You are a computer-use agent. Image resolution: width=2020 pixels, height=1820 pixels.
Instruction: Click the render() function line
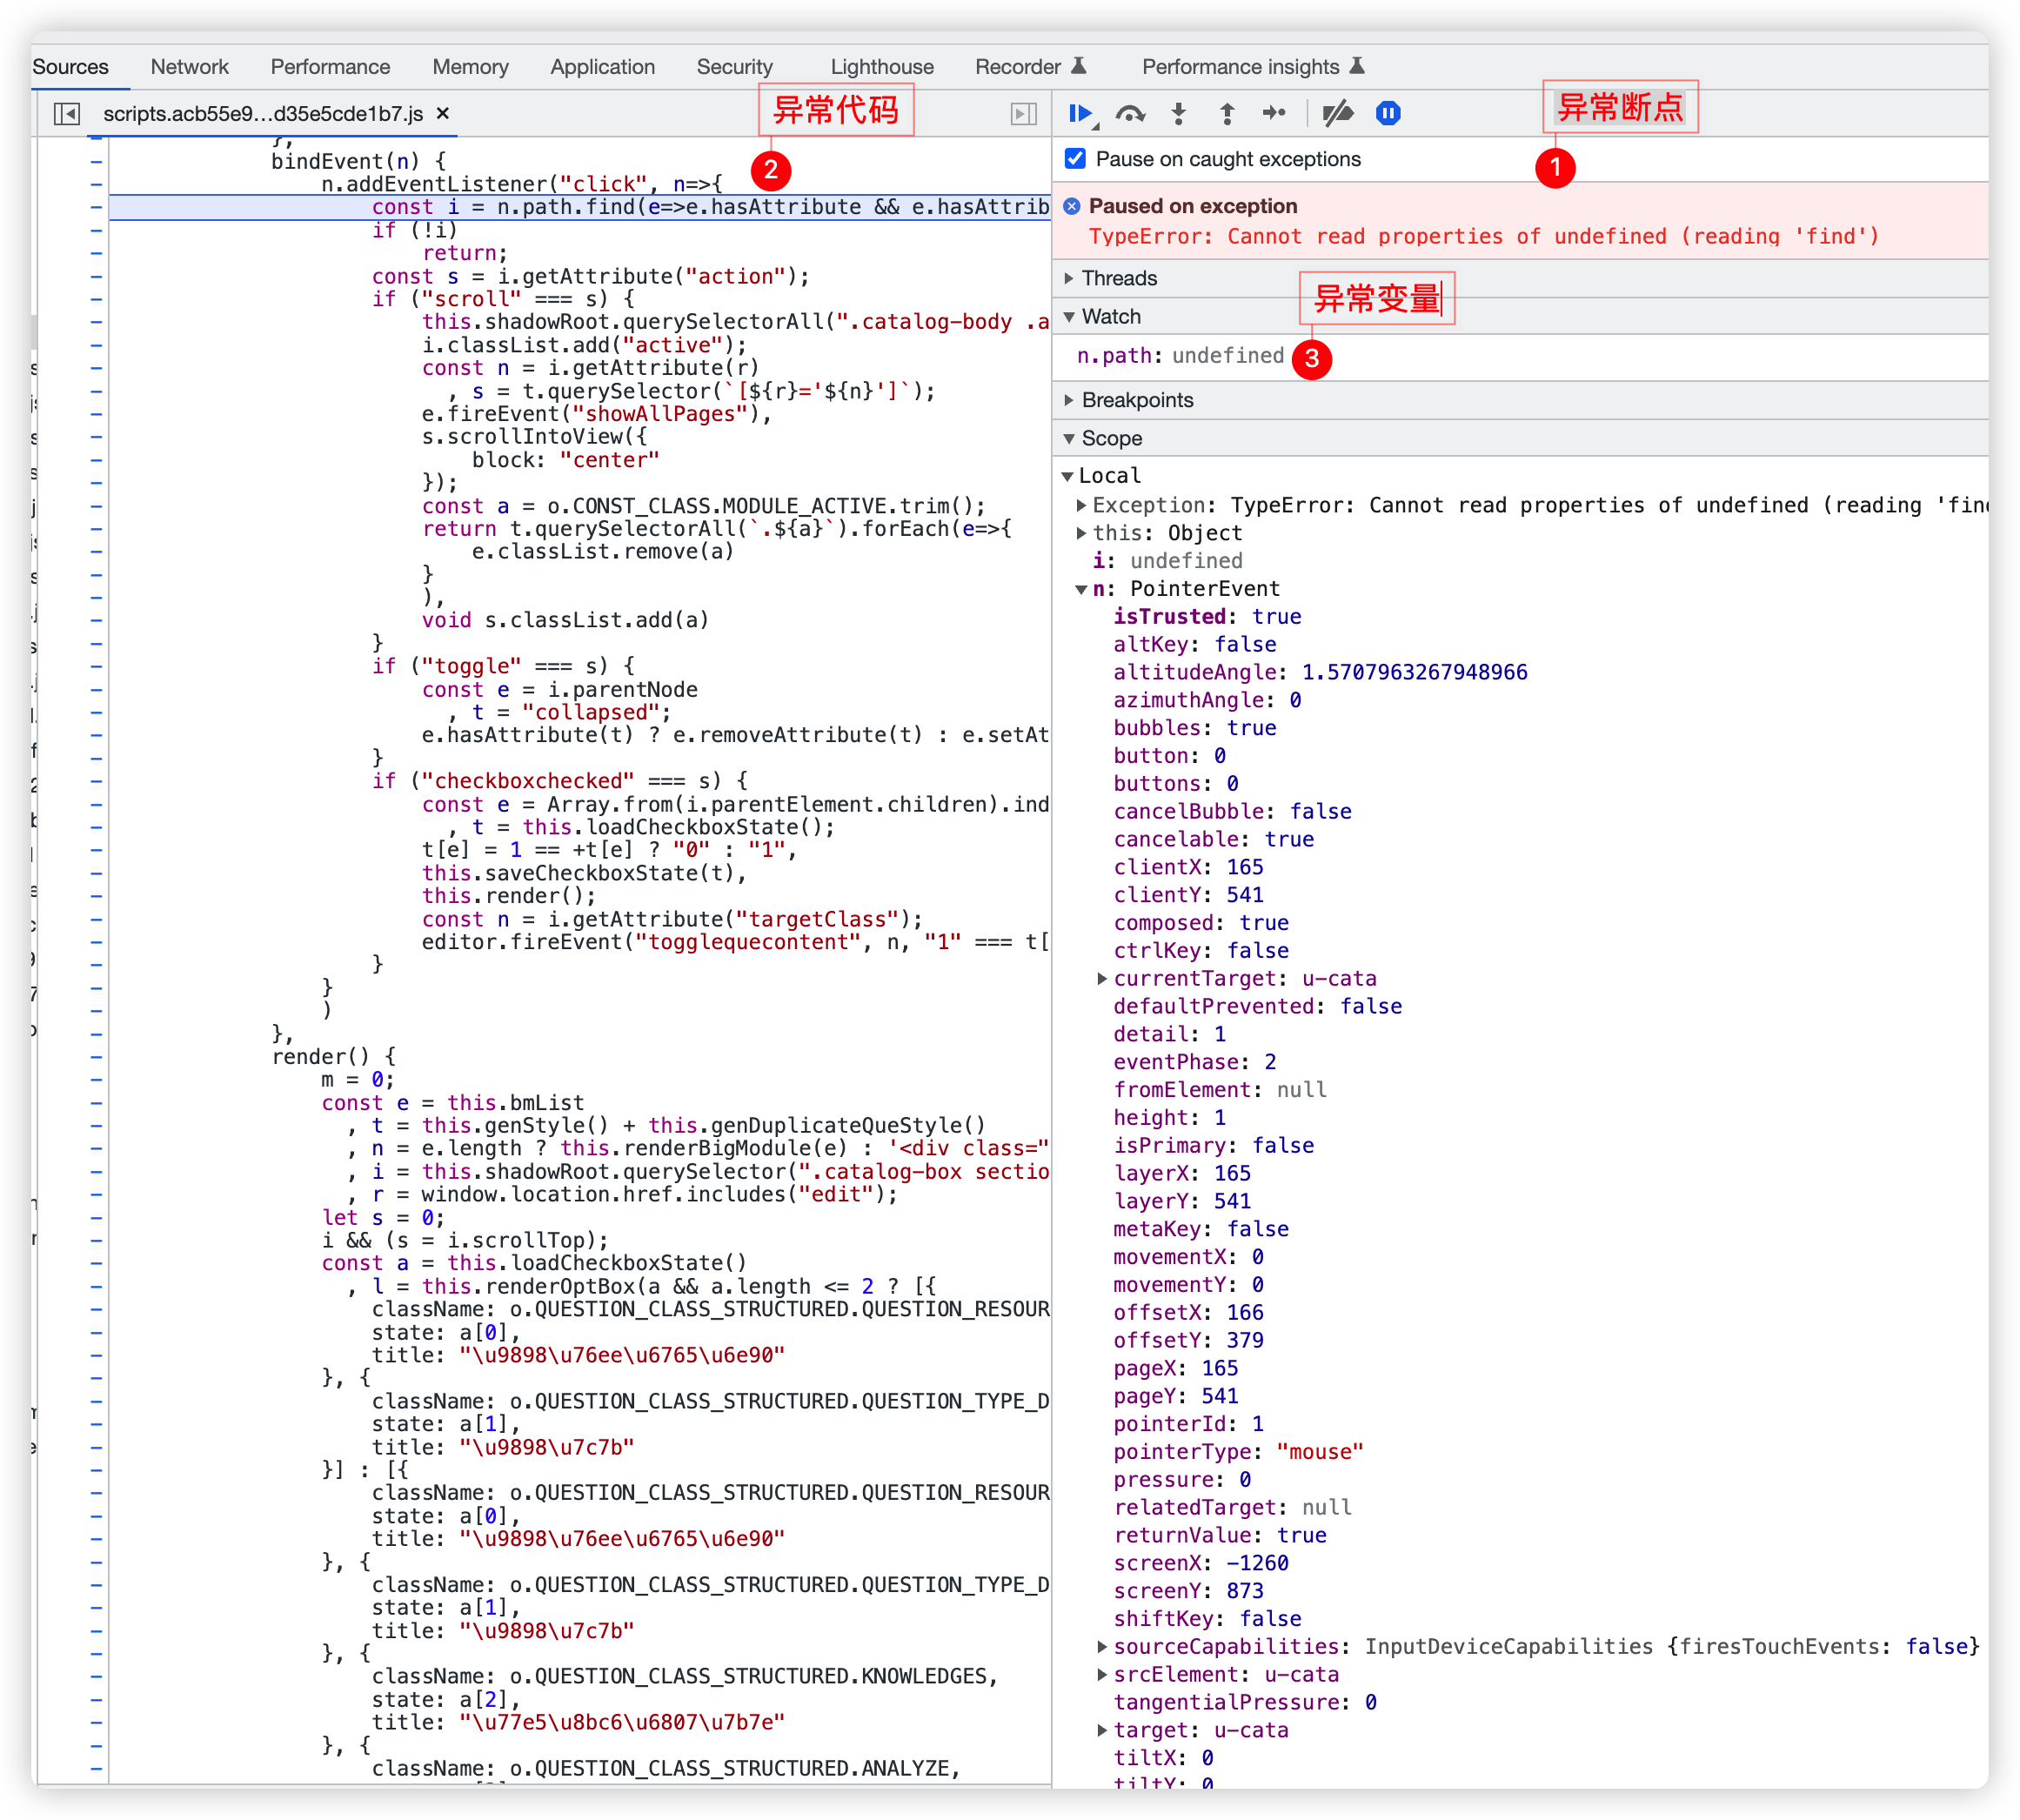coord(334,1057)
